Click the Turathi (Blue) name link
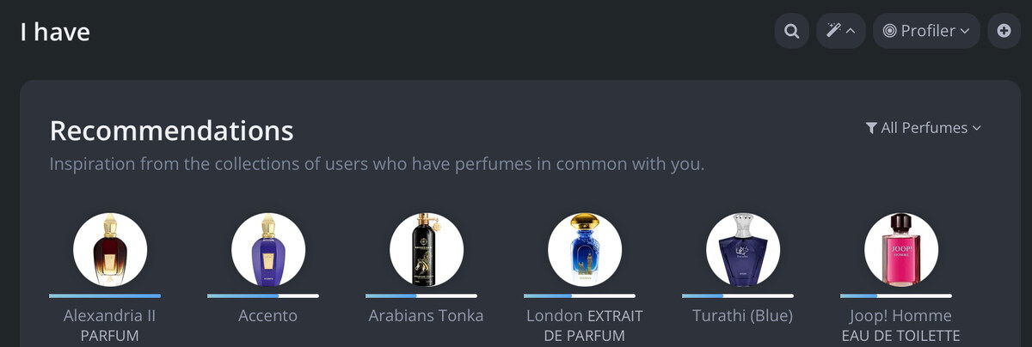The width and height of the screenshot is (1032, 347). [x=743, y=316]
